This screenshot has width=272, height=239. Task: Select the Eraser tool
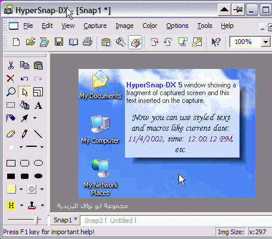click(x=11, y=134)
